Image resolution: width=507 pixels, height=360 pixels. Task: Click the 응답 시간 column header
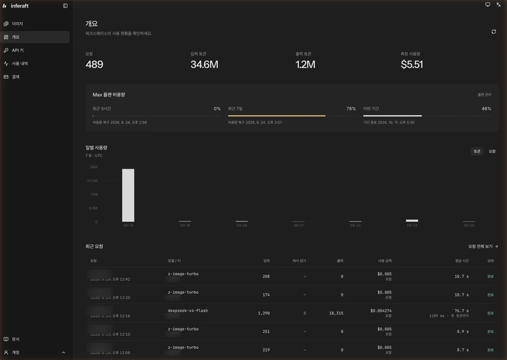[x=462, y=261]
